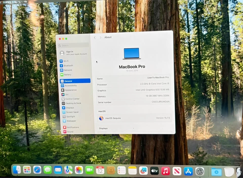243x178 pixels.
Task: Open Photos from the Dock
Action: [79, 170]
